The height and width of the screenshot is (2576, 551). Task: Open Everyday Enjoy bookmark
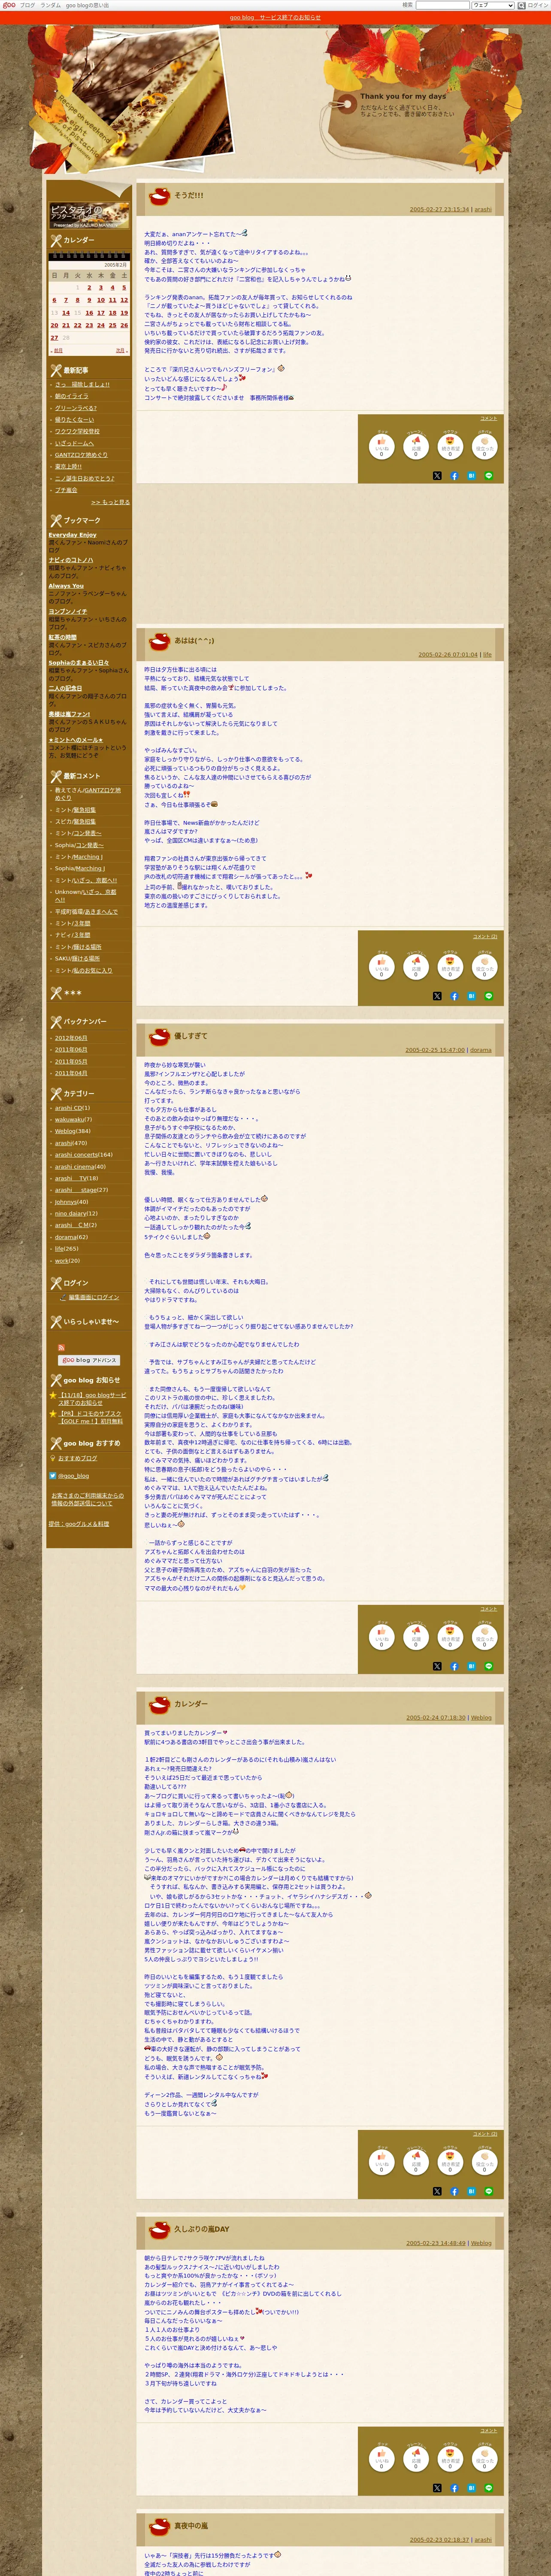73,535
